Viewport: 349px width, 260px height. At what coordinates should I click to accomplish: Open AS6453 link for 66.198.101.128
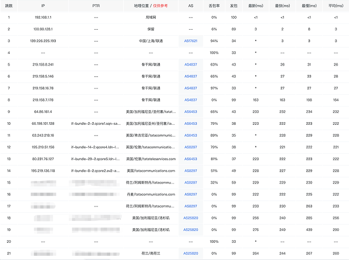(x=191, y=123)
